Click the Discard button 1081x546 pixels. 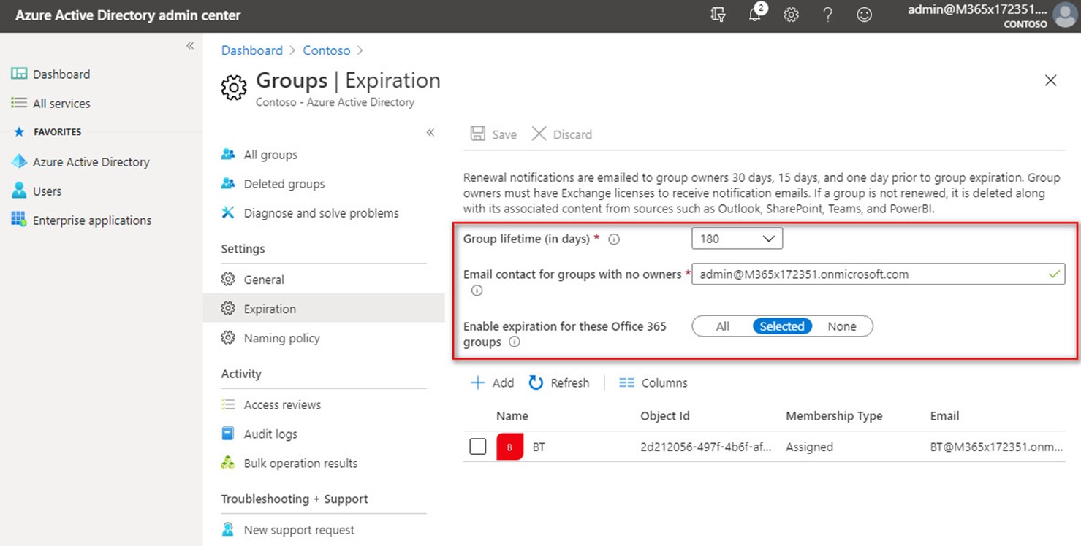coord(561,134)
